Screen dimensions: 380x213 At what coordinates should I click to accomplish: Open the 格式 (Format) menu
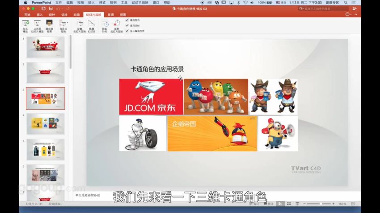[x=102, y=3]
